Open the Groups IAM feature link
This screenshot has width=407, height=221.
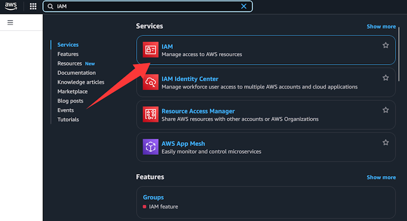pyautogui.click(x=153, y=198)
